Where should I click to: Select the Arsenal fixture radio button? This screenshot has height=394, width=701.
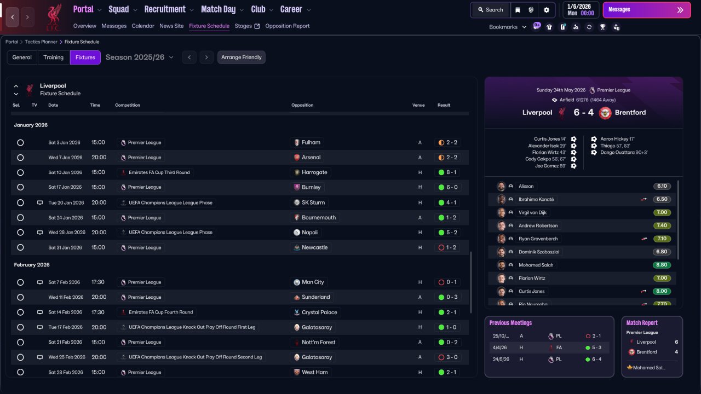click(20, 158)
